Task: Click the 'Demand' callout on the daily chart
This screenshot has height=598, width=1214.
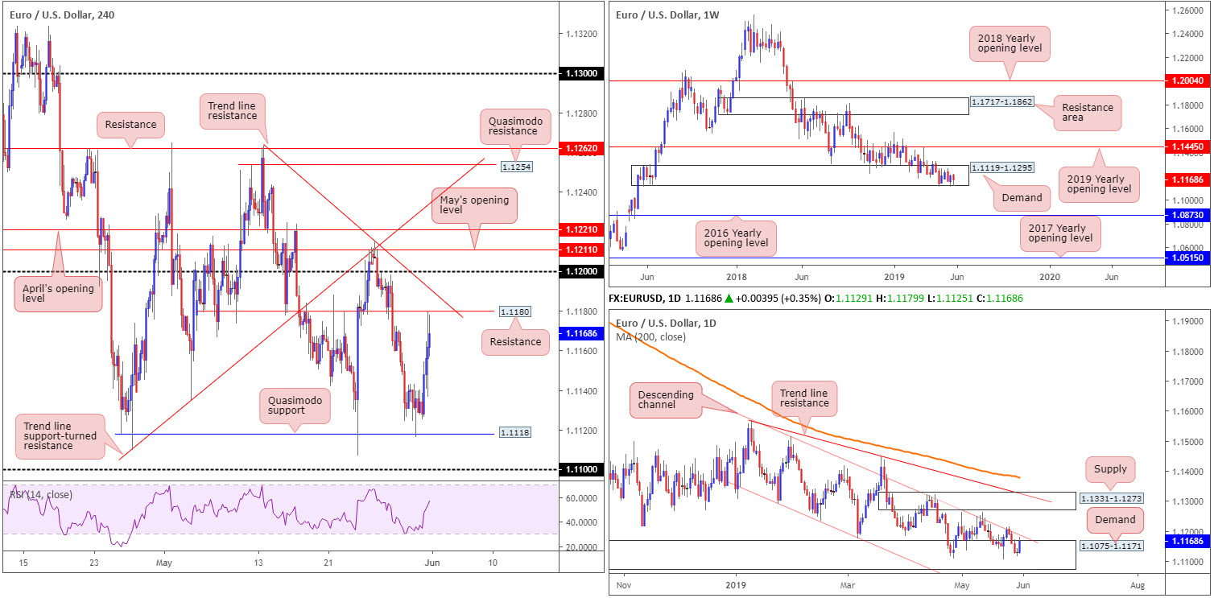Action: tap(1114, 519)
